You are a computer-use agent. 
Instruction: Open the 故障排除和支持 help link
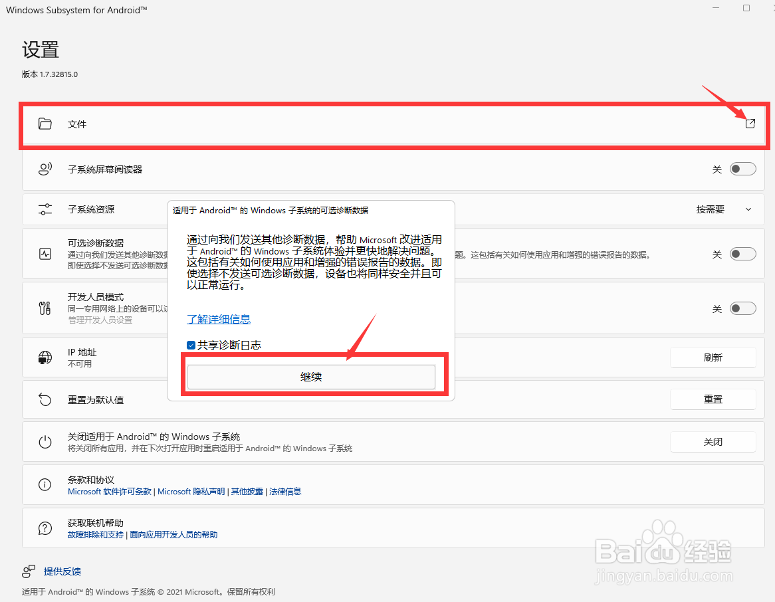96,534
